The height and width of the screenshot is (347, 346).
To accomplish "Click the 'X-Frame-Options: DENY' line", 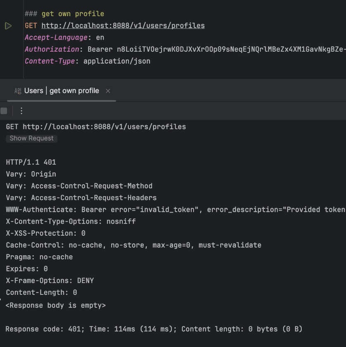I will point(50,281).
